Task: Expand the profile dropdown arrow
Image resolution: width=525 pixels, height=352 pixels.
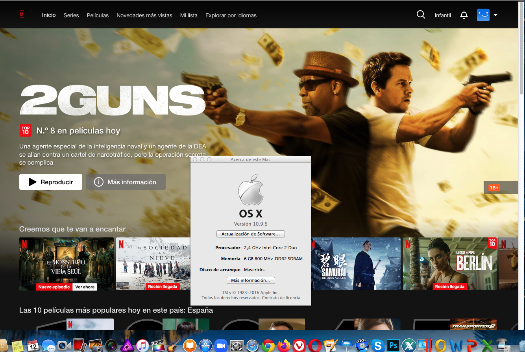Action: (495, 15)
